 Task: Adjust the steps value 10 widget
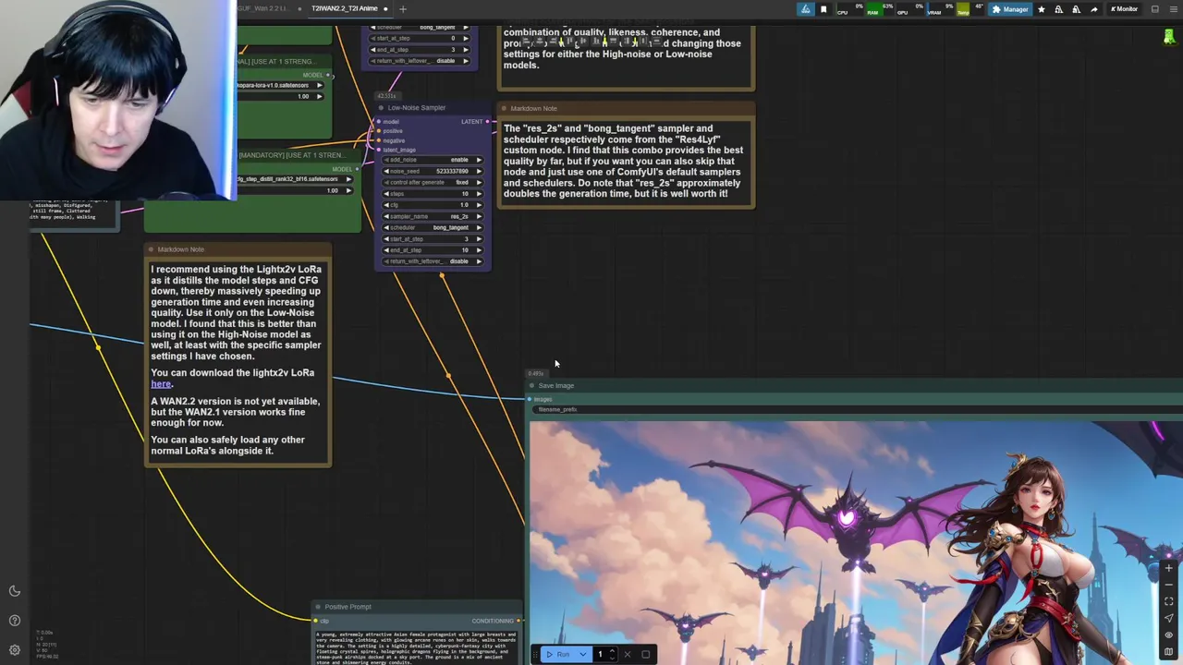pos(433,194)
